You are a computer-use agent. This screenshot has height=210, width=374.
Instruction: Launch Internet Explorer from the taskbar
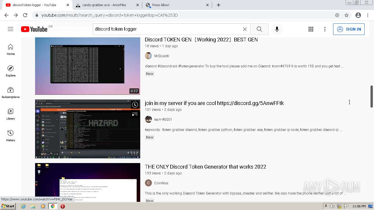point(23,206)
